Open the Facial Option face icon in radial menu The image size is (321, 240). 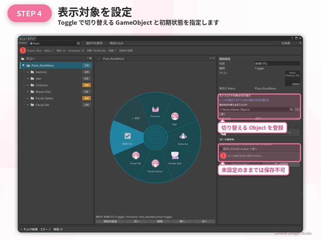click(155, 163)
